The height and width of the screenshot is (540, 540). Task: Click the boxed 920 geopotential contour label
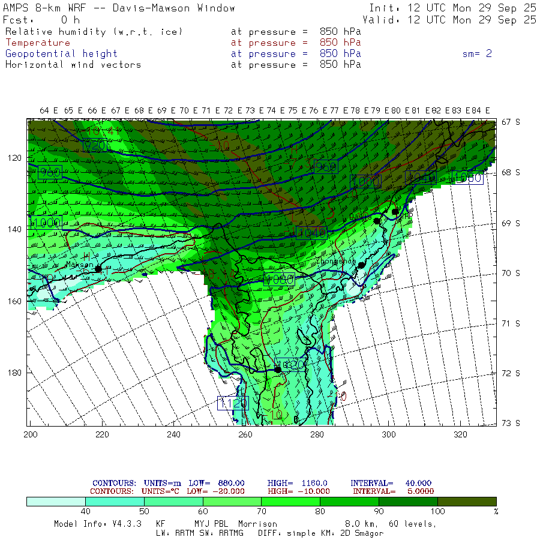point(95,145)
